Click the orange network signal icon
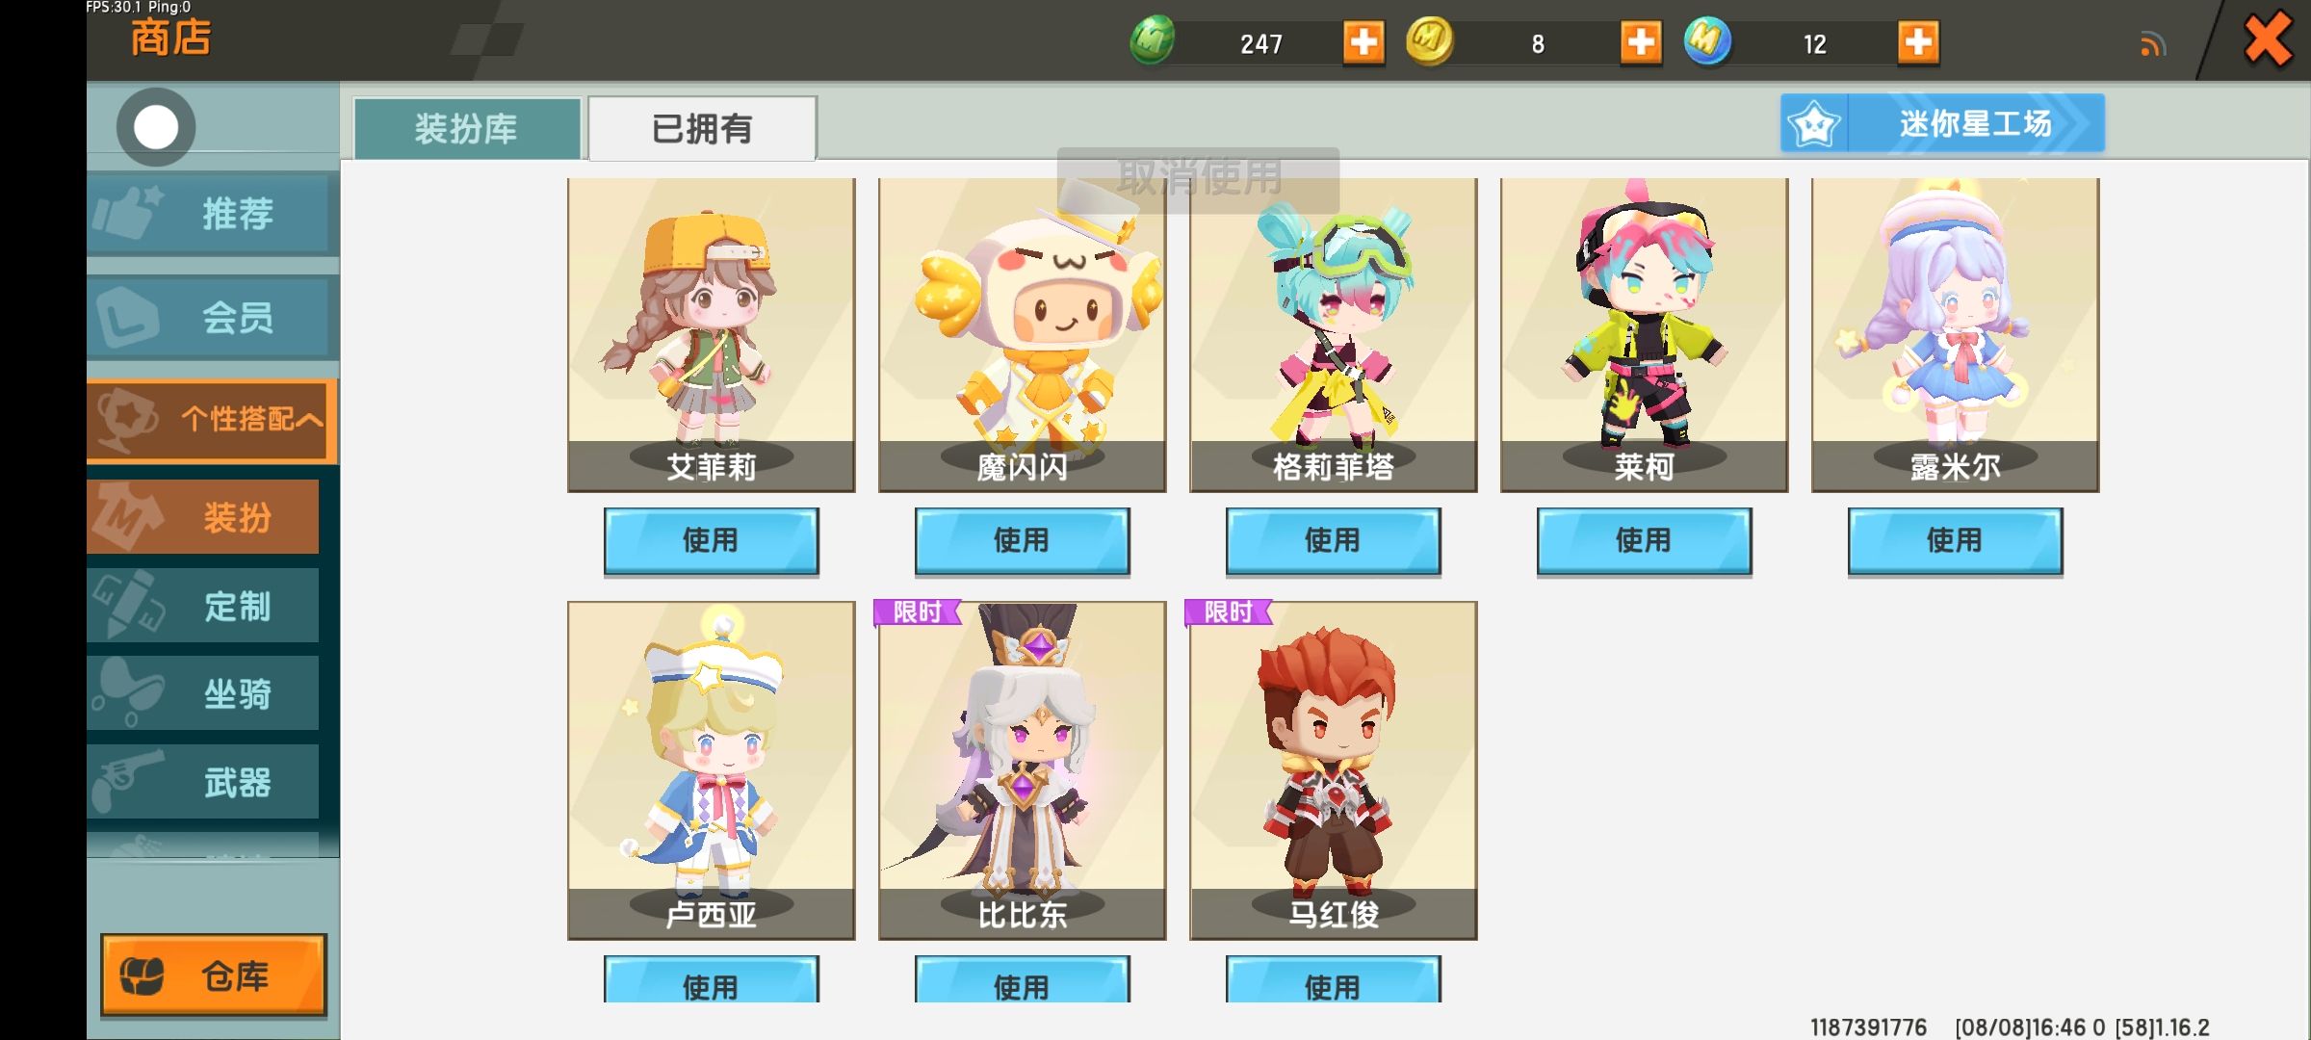The height and width of the screenshot is (1040, 2311). [2153, 44]
